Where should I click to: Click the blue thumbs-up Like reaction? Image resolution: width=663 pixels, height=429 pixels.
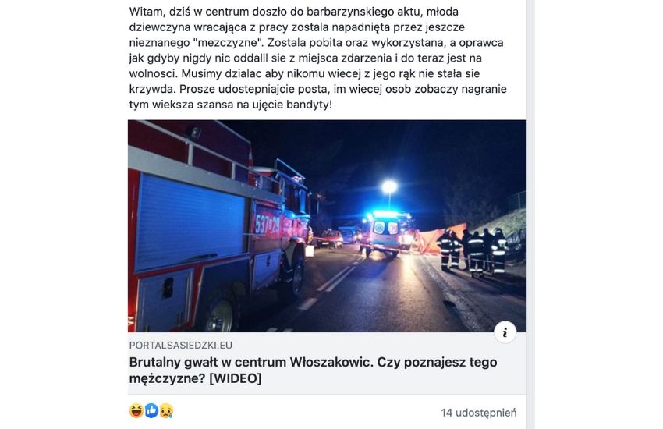point(151,410)
